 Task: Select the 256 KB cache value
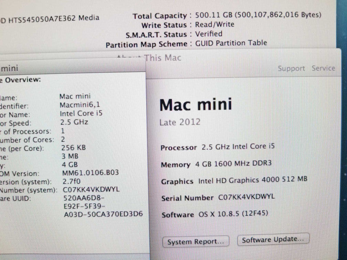(x=73, y=147)
